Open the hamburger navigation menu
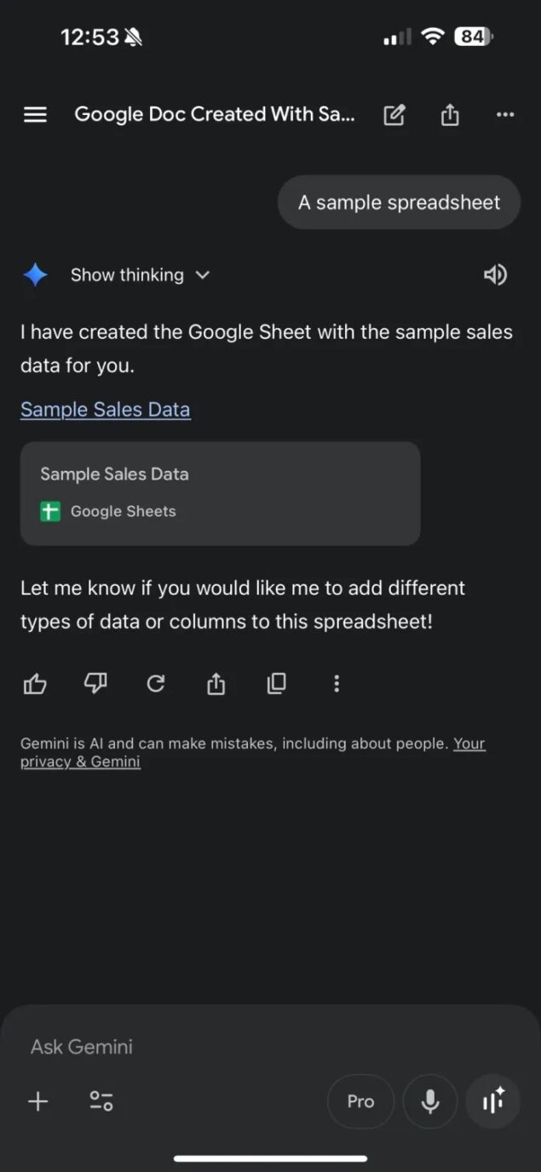 35,115
